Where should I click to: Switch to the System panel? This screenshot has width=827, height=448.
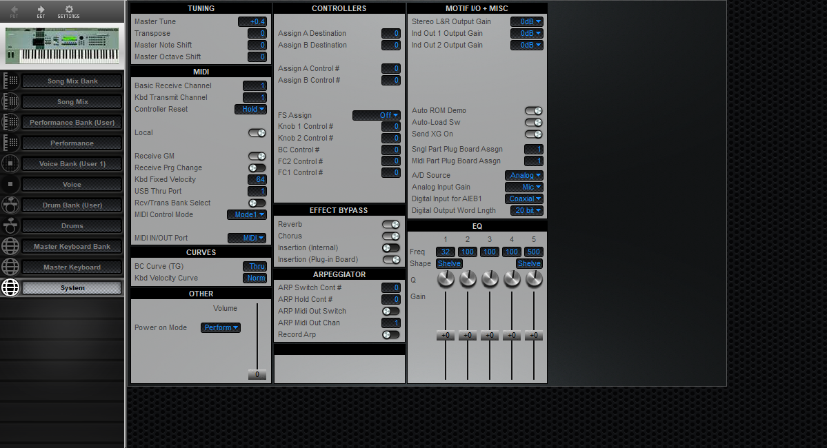point(72,287)
